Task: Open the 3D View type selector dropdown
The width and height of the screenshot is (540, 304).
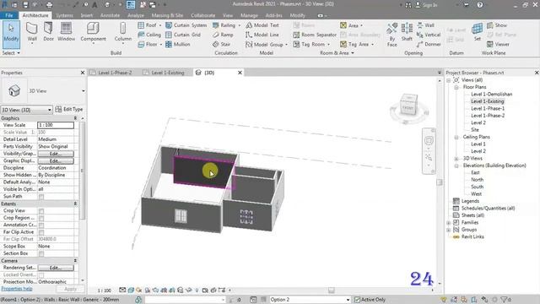Action: tap(84, 91)
